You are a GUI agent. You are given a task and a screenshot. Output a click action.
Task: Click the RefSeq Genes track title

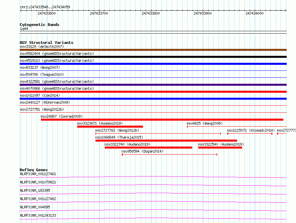pyautogui.click(x=34, y=170)
